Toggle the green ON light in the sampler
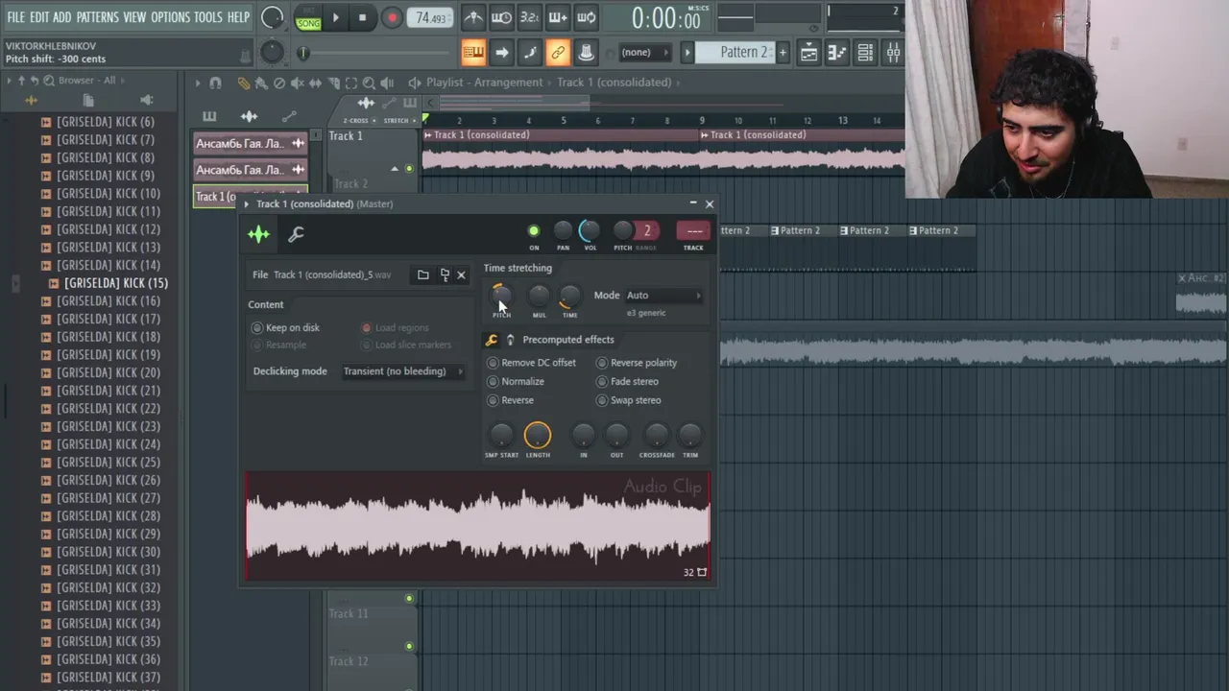Screen dimensions: 1229x691 coord(534,230)
